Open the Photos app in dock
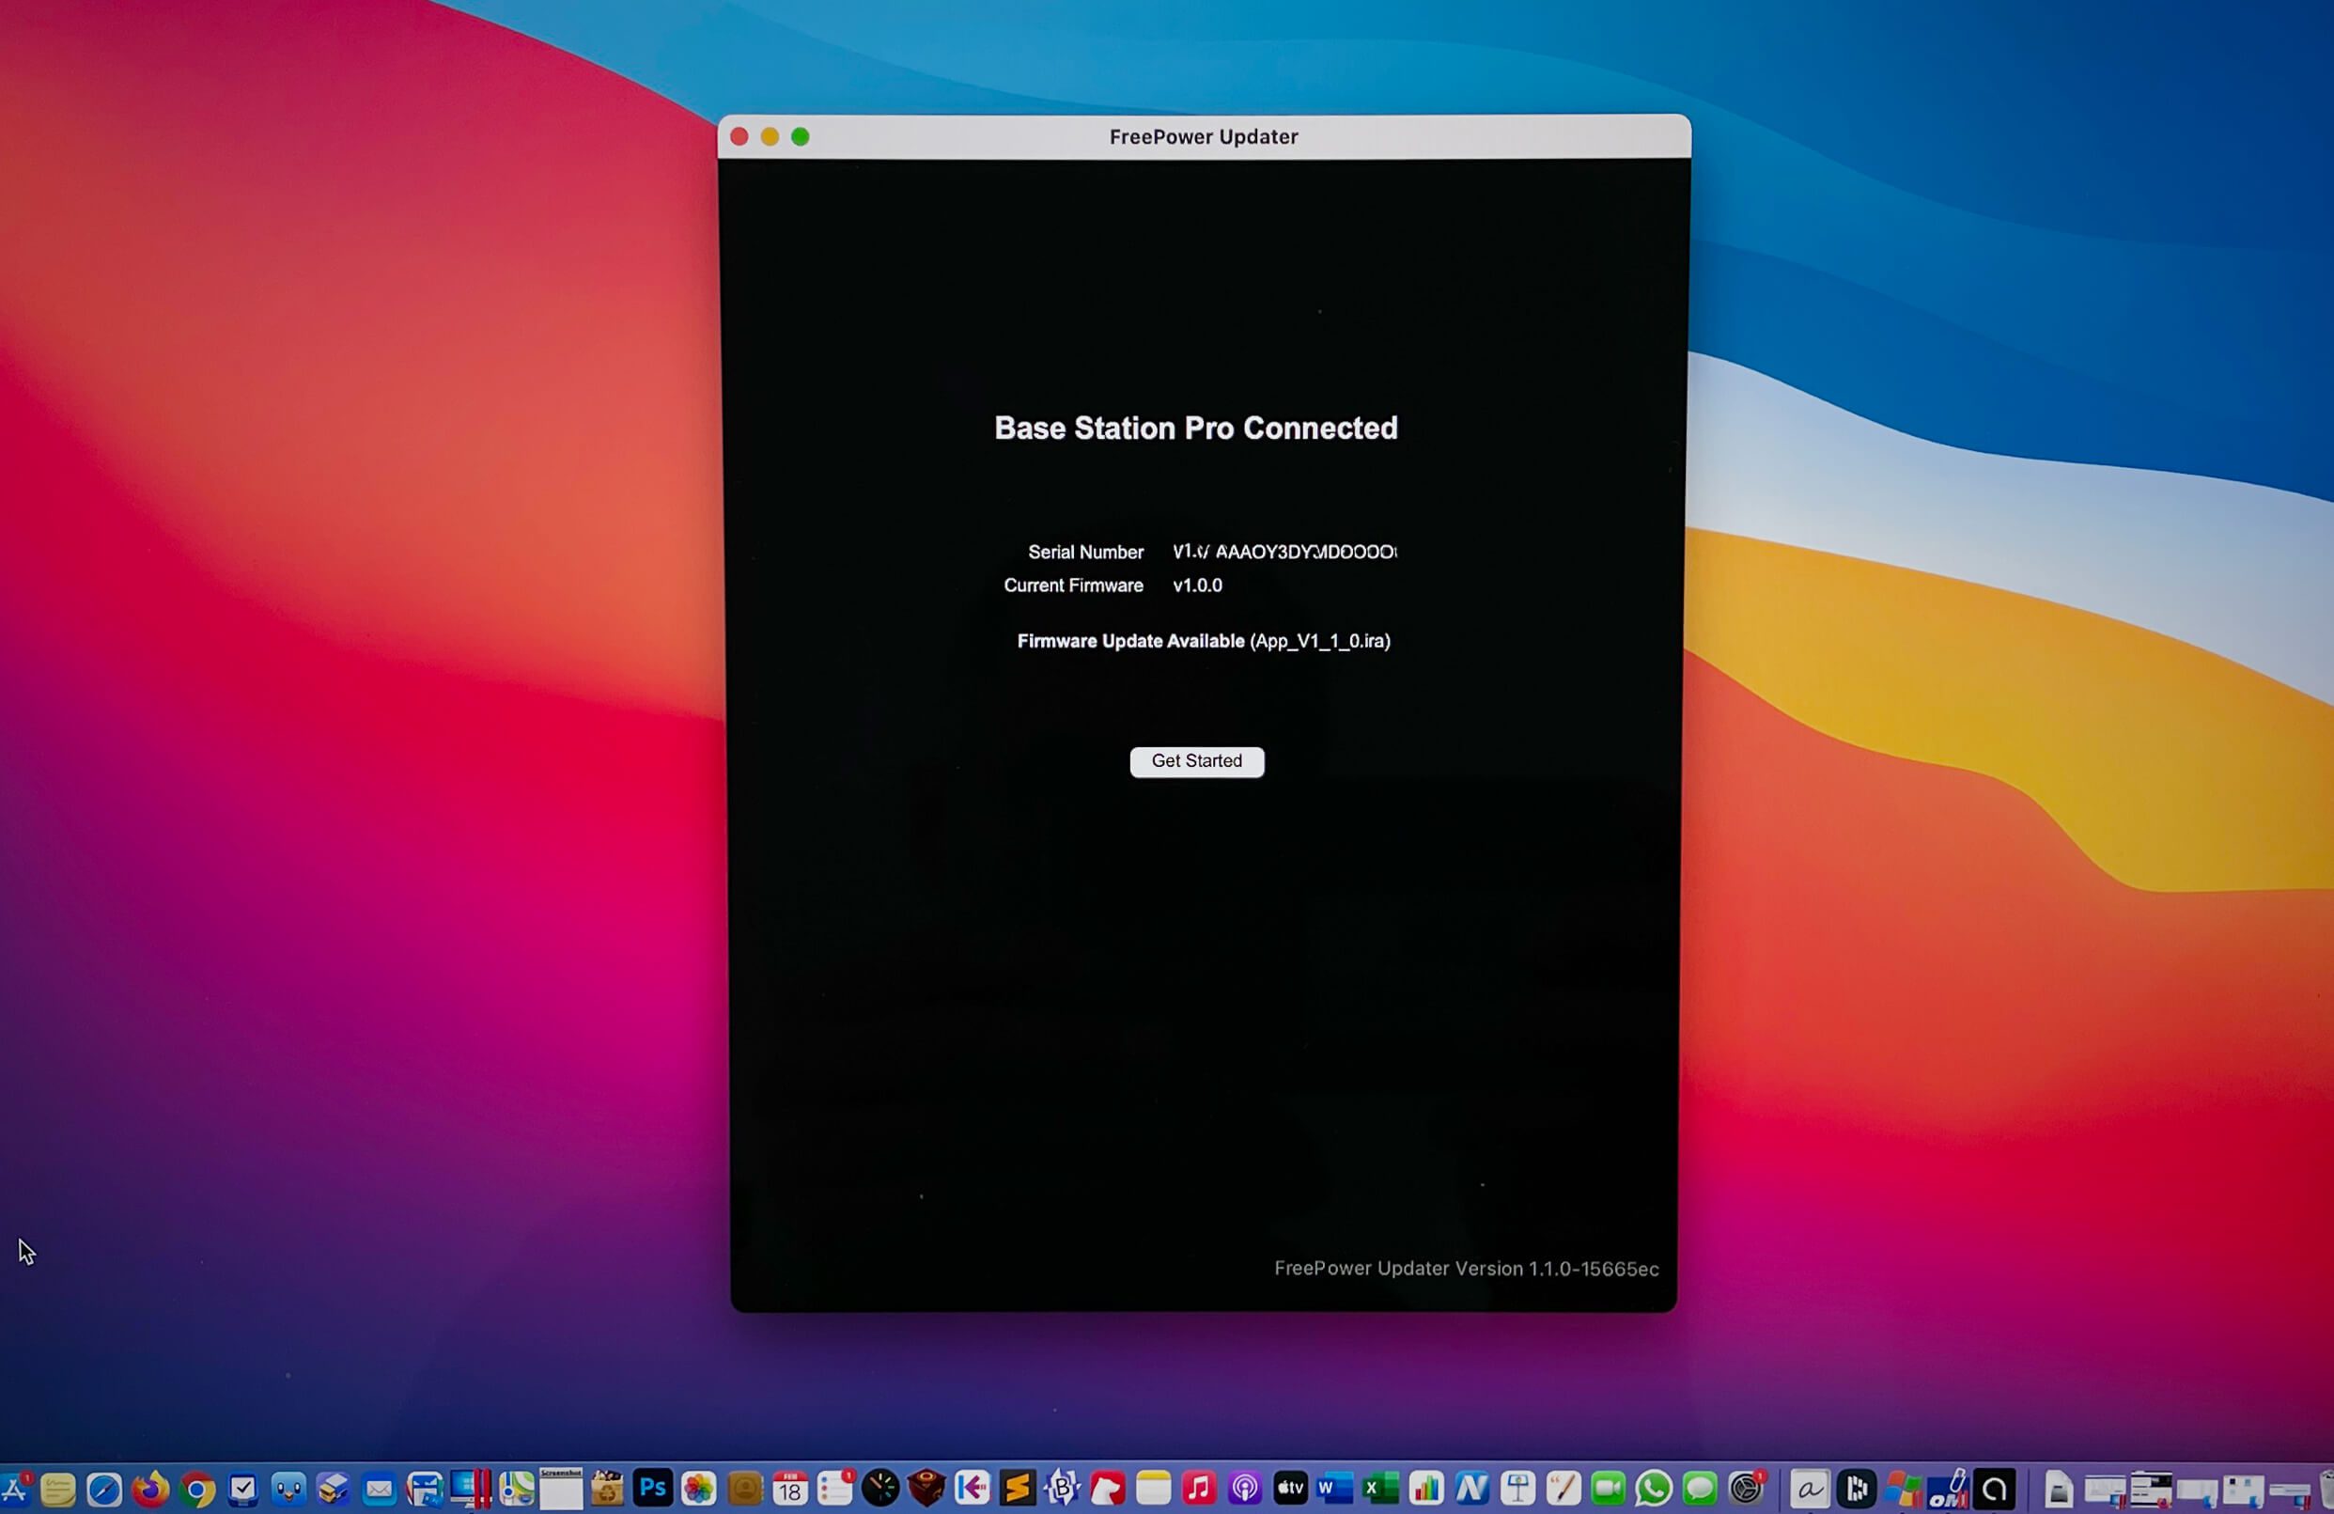This screenshot has height=1514, width=2334. tap(698, 1489)
